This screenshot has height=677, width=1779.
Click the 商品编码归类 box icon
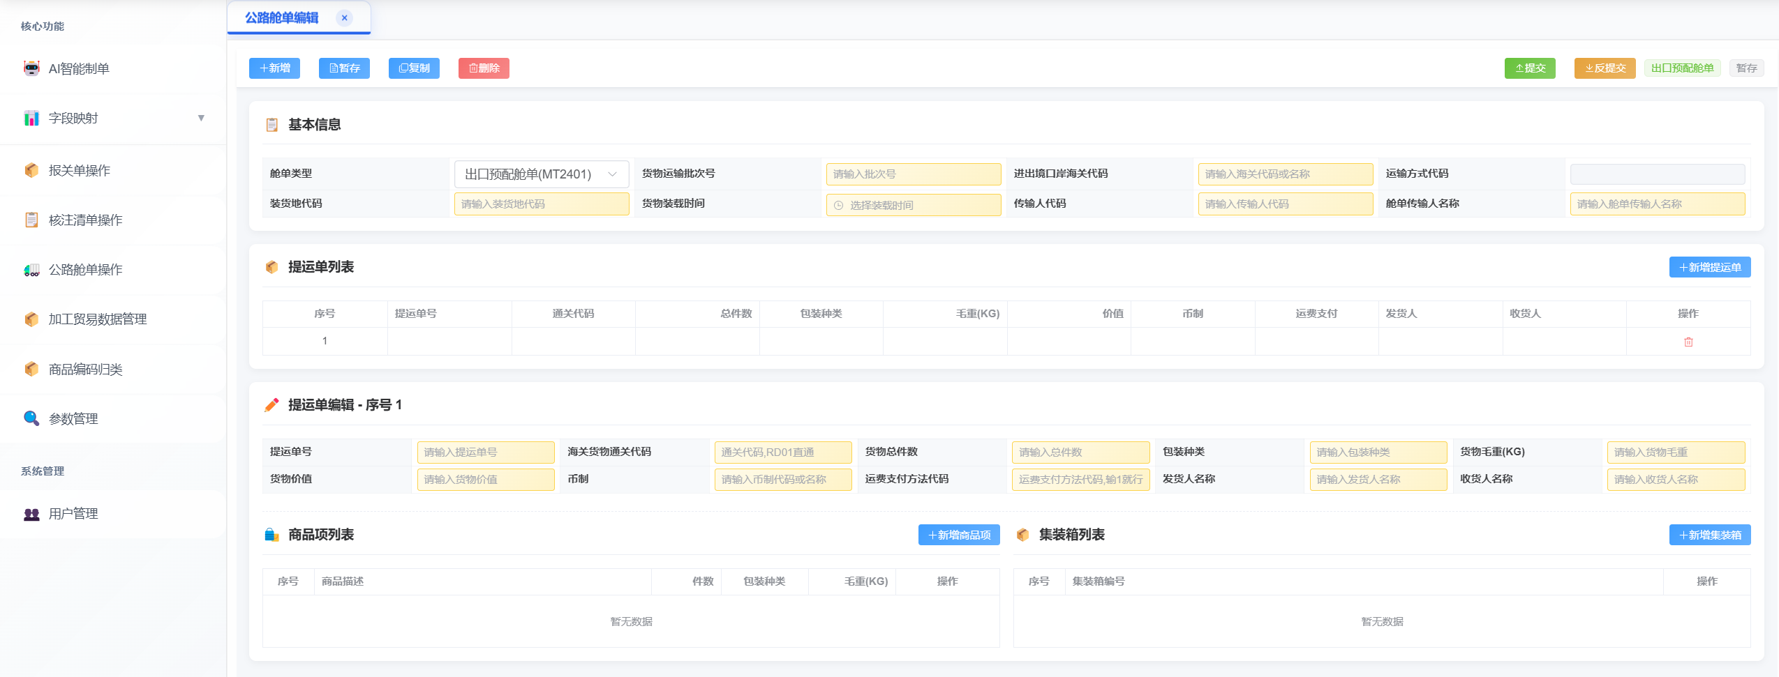tap(31, 369)
